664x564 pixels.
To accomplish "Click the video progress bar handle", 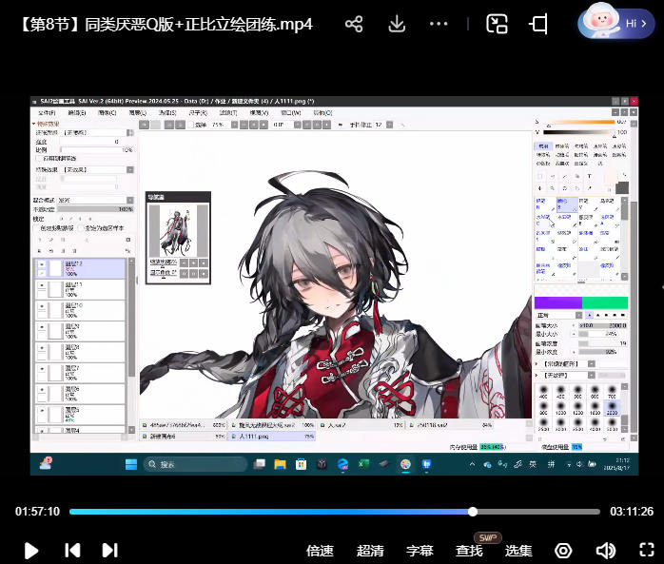I will [x=473, y=512].
